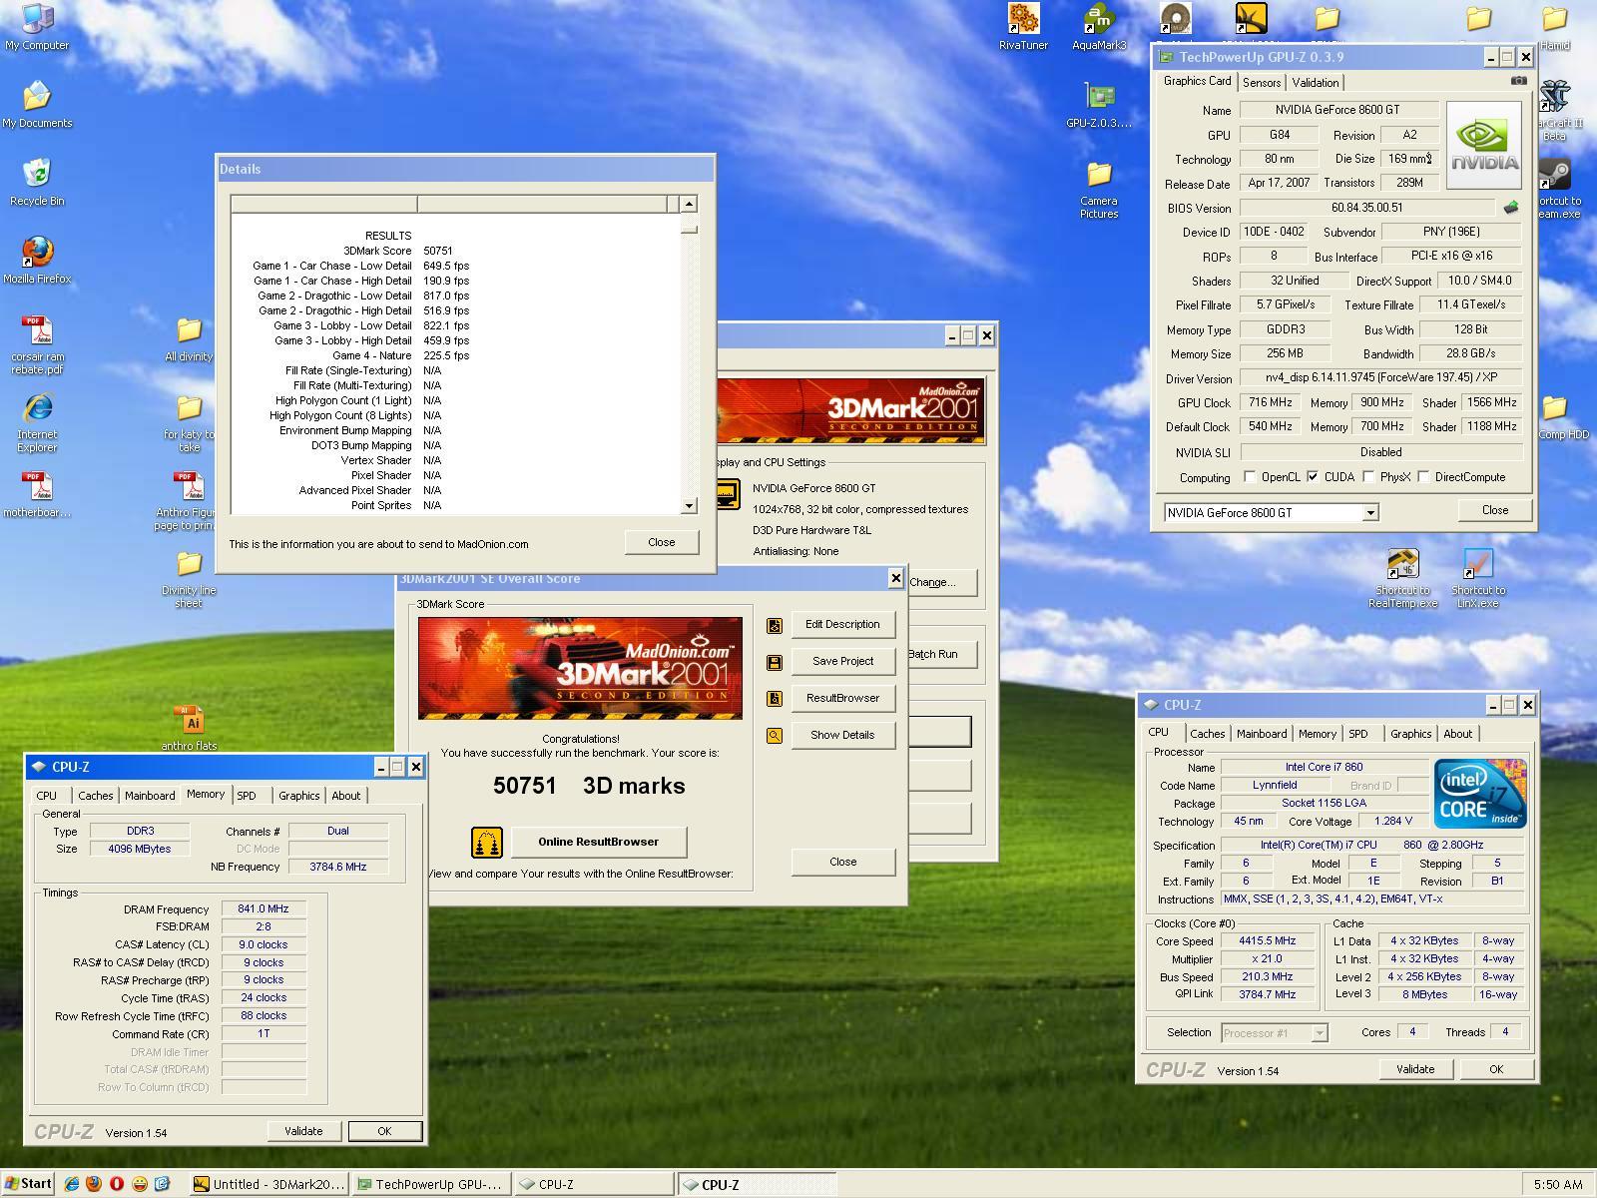This screenshot has height=1198, width=1597.
Task: Open My Computer desktop icon
Action: click(x=37, y=27)
